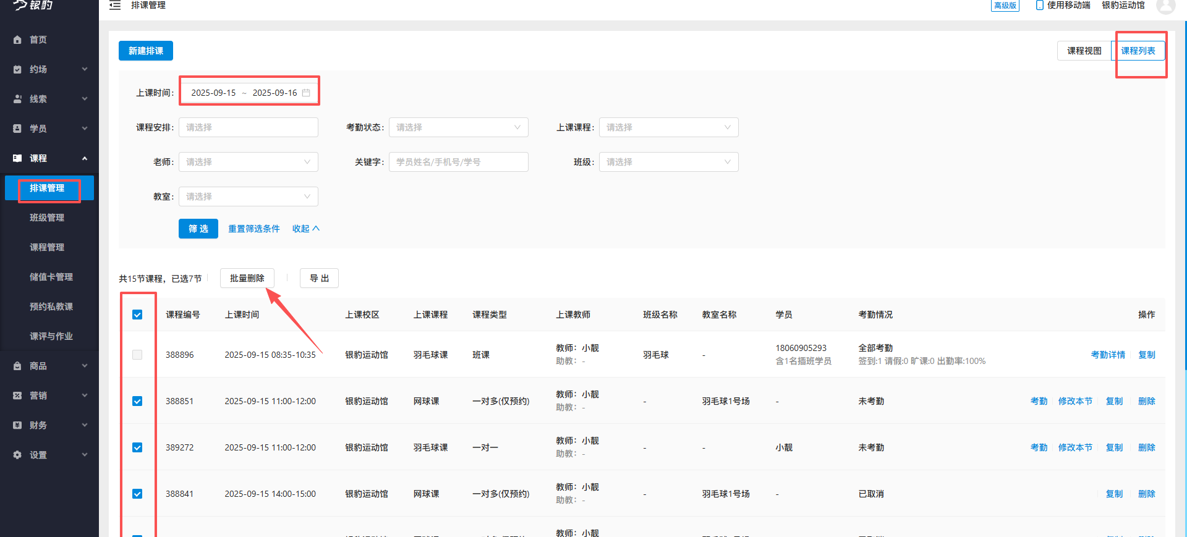Click the 课程安排 select field

pyautogui.click(x=249, y=127)
